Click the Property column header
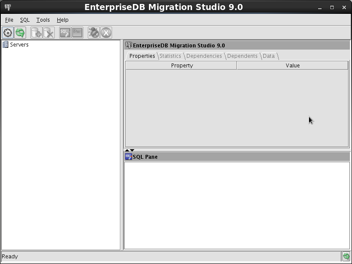The width and height of the screenshot is (352, 264). pos(181,65)
